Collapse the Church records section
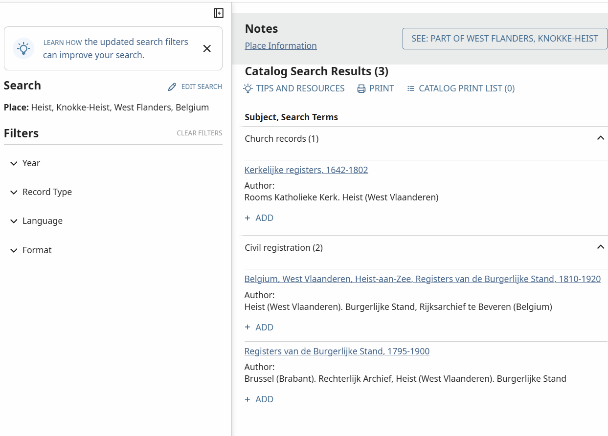608x436 pixels. pyautogui.click(x=601, y=138)
